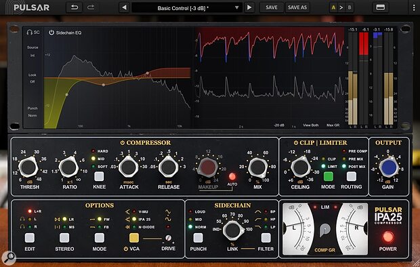This screenshot has width=420, height=267.
Task: Click the HP filter shape icon
Action: (257, 220)
